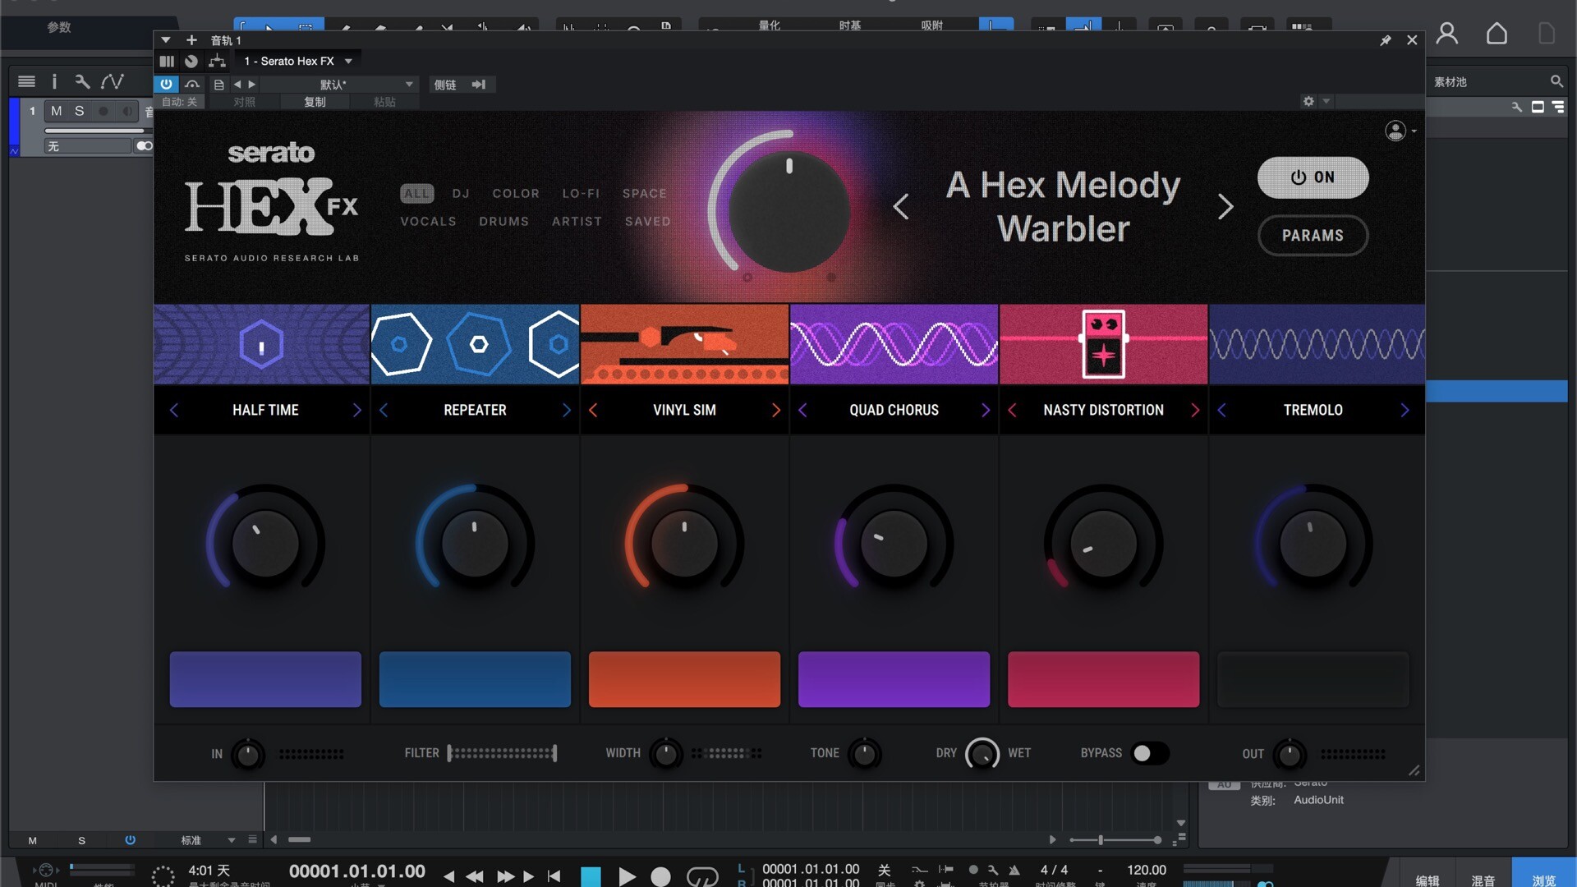Image resolution: width=1577 pixels, height=887 pixels.
Task: Click the OUT gain knob
Action: tap(1289, 754)
